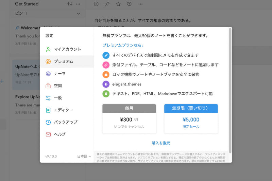Click the いつでもキャンセル label
This screenshot has width=272, height=181.
tap(129, 127)
